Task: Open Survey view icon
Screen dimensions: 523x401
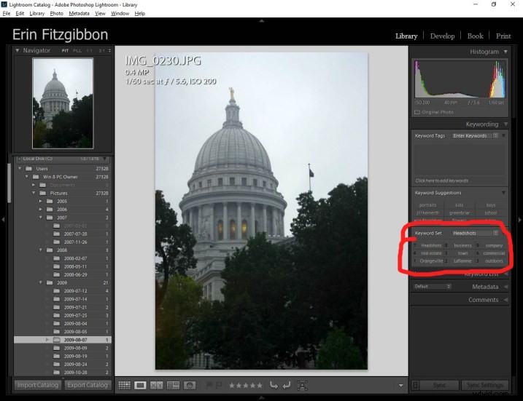Action: point(173,386)
